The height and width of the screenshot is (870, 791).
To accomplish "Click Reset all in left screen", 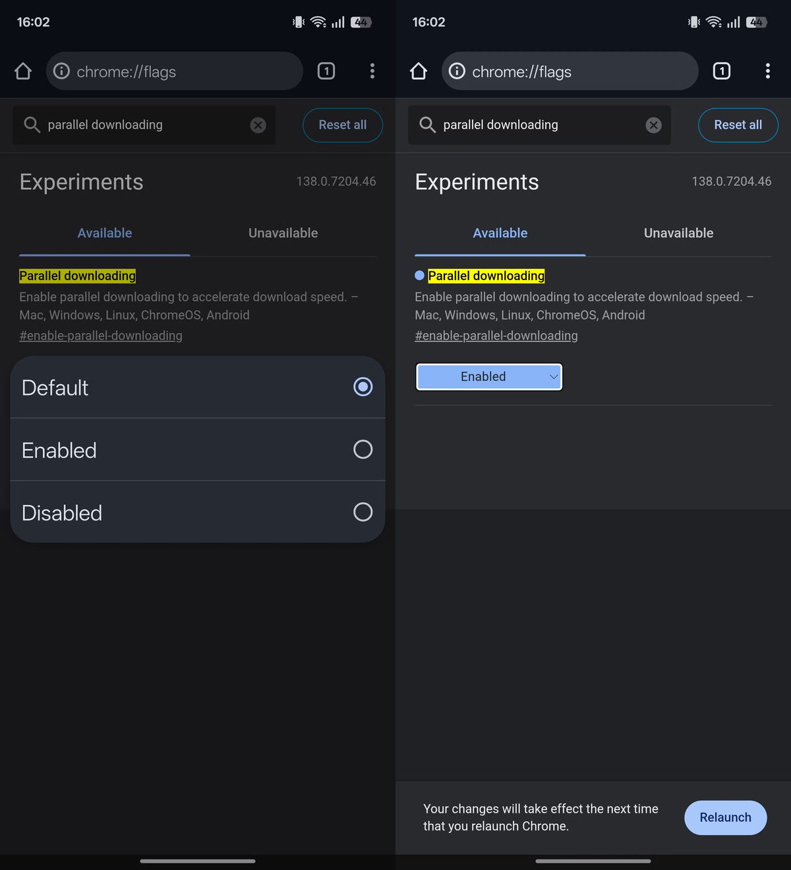I will [343, 125].
